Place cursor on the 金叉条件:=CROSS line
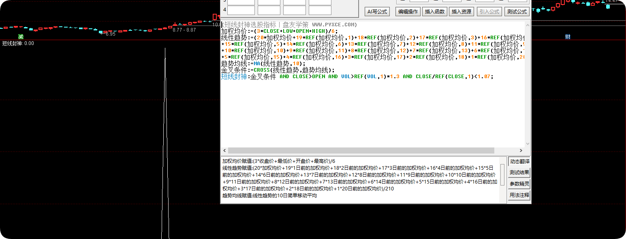The height and width of the screenshot is (239, 626). pyautogui.click(x=278, y=70)
